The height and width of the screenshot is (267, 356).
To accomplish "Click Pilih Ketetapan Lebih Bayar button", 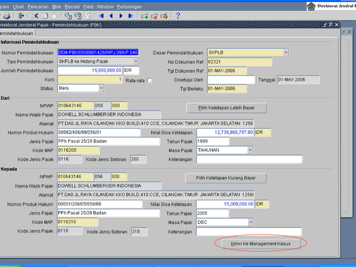I will pyautogui.click(x=225, y=107).
